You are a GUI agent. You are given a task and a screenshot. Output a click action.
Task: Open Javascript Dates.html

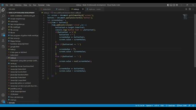click(18, 69)
